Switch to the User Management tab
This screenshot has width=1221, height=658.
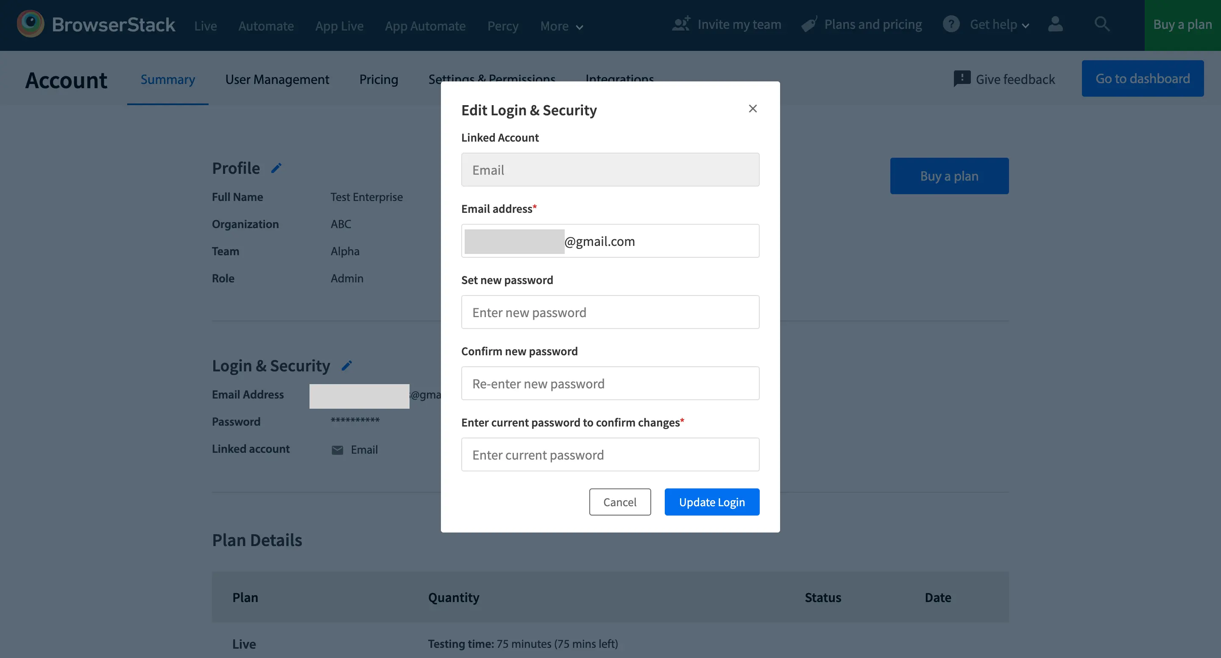click(277, 79)
